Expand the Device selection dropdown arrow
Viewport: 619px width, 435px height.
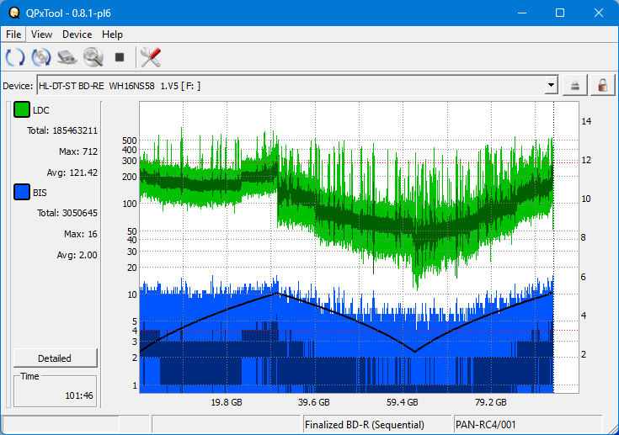pos(551,85)
